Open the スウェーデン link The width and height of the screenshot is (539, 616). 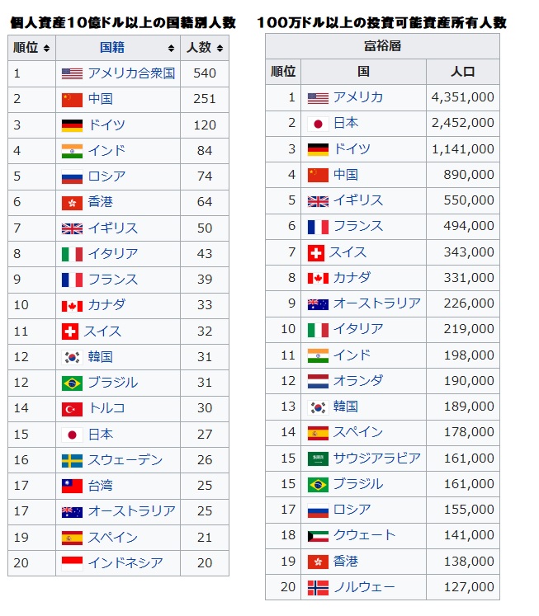click(x=125, y=460)
